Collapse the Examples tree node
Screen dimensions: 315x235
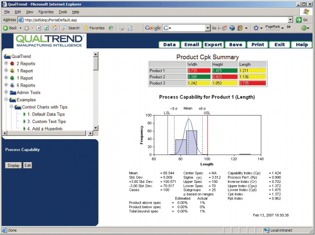coord(6,100)
